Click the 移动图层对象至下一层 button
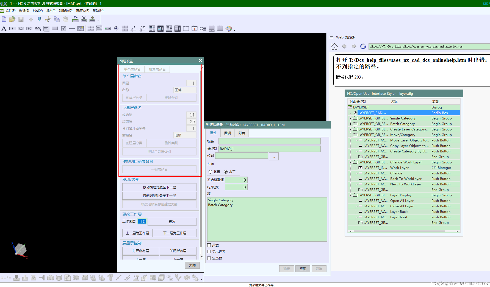This screenshot has width=490, height=287. [x=159, y=187]
